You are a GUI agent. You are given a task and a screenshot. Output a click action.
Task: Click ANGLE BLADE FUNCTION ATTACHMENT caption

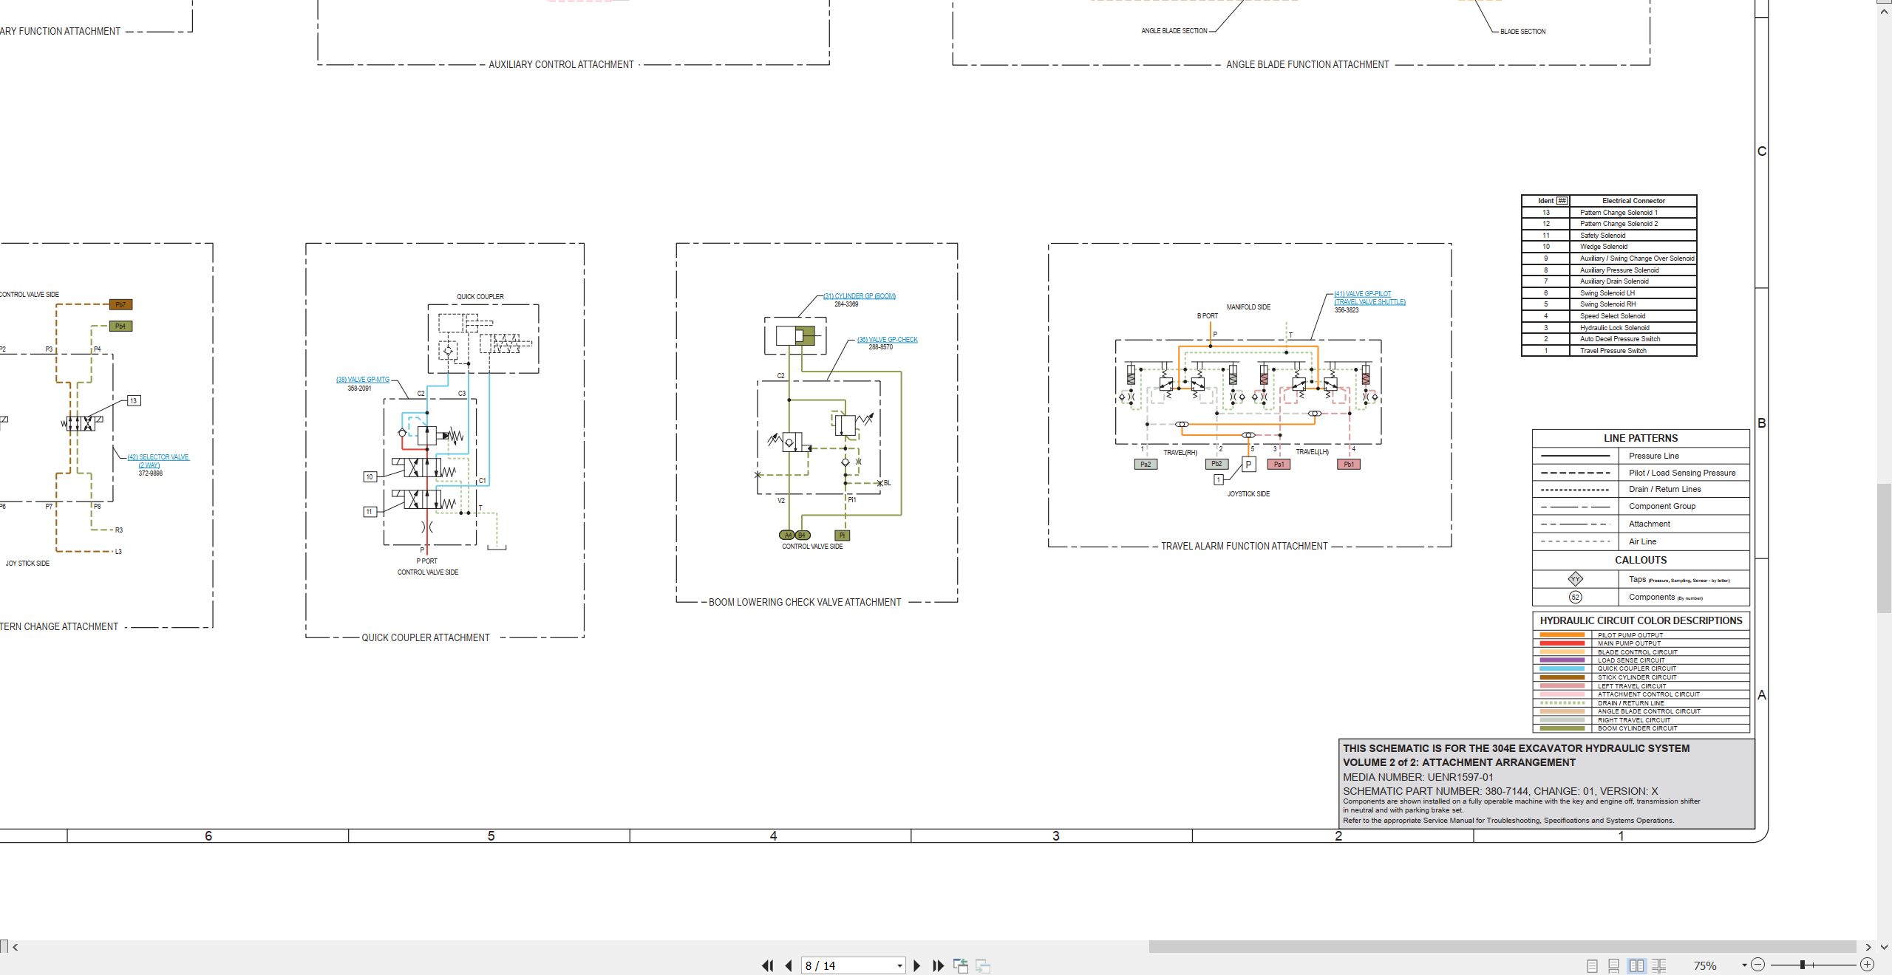(x=1307, y=64)
